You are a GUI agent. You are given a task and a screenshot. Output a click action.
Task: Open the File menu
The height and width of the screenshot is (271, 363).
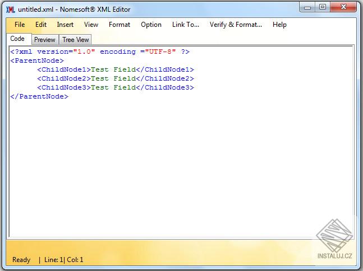20,25
